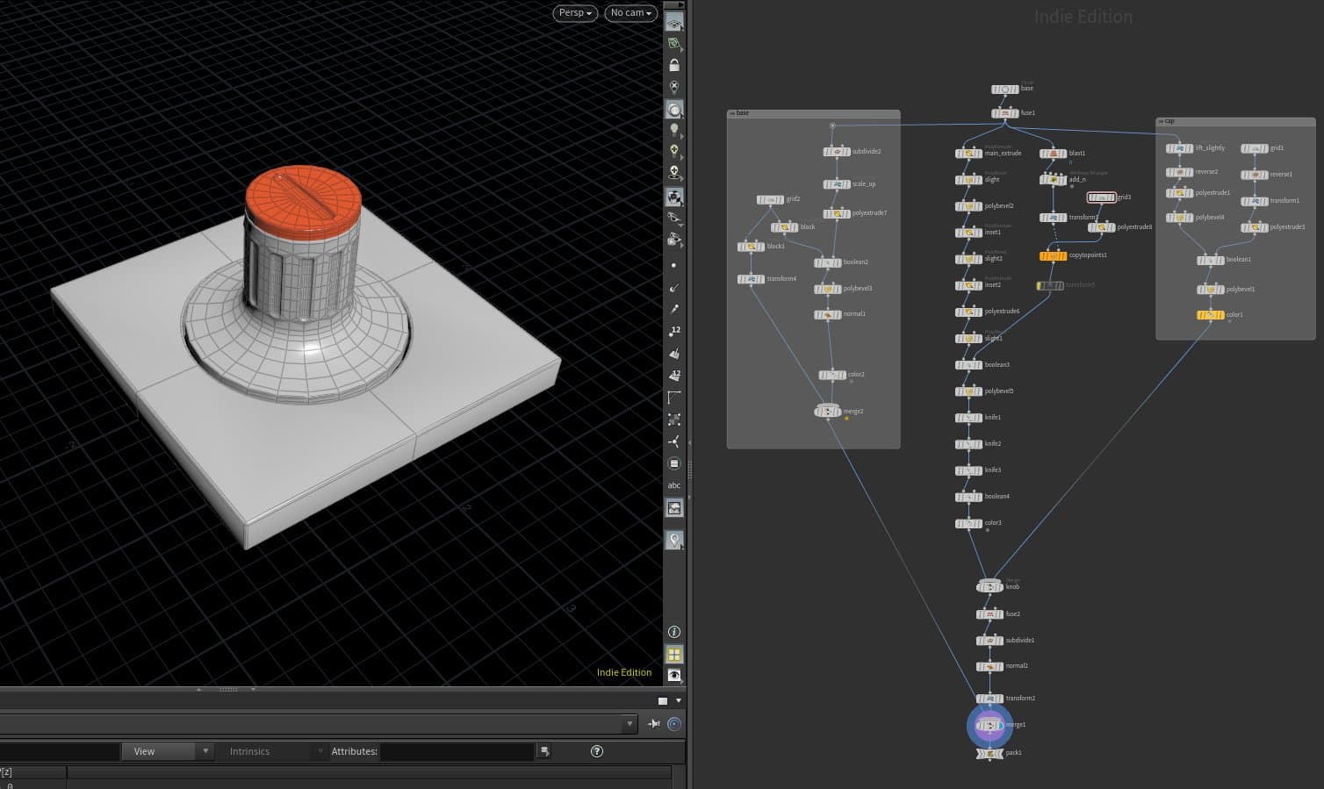This screenshot has height=789, width=1324.
Task: Select the yellow color1 node
Action: click(1210, 315)
